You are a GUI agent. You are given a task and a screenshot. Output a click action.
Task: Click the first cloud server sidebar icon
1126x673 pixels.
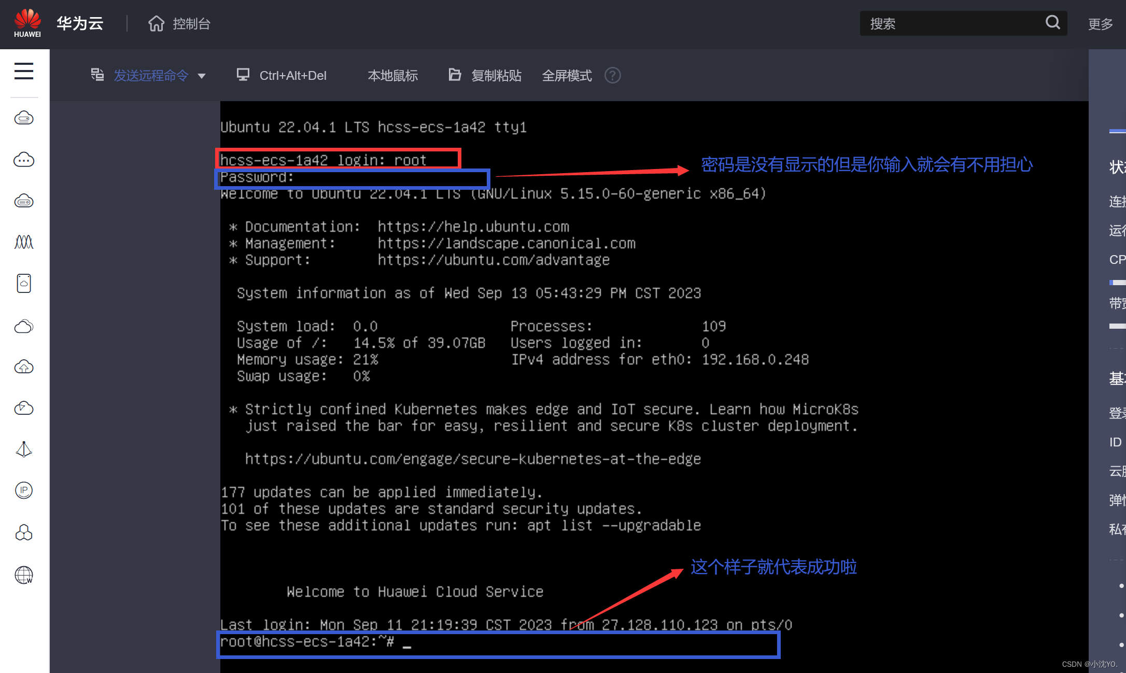coord(24,118)
